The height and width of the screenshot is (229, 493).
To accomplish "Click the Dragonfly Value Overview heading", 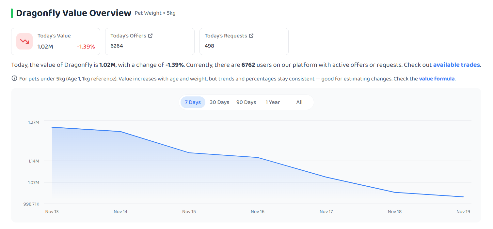I will tap(73, 13).
